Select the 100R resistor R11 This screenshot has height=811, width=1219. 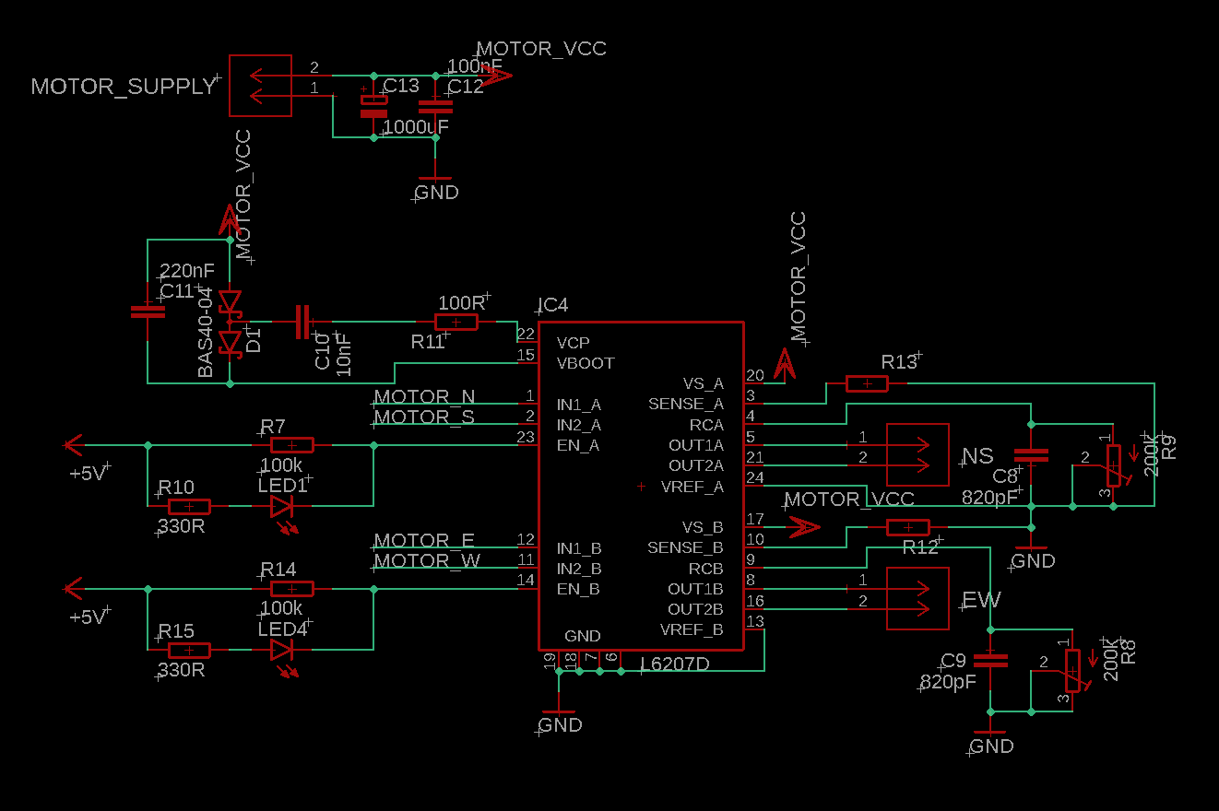pos(456,322)
